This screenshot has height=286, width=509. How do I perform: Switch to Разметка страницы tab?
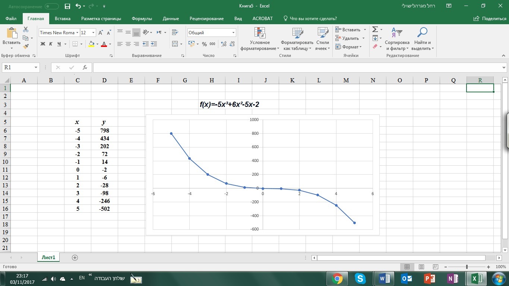pyautogui.click(x=101, y=19)
